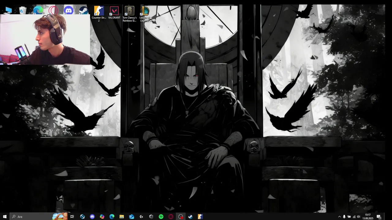The height and width of the screenshot is (220, 392).
Task: Open the search highlight image in search box
Action: click(60, 217)
